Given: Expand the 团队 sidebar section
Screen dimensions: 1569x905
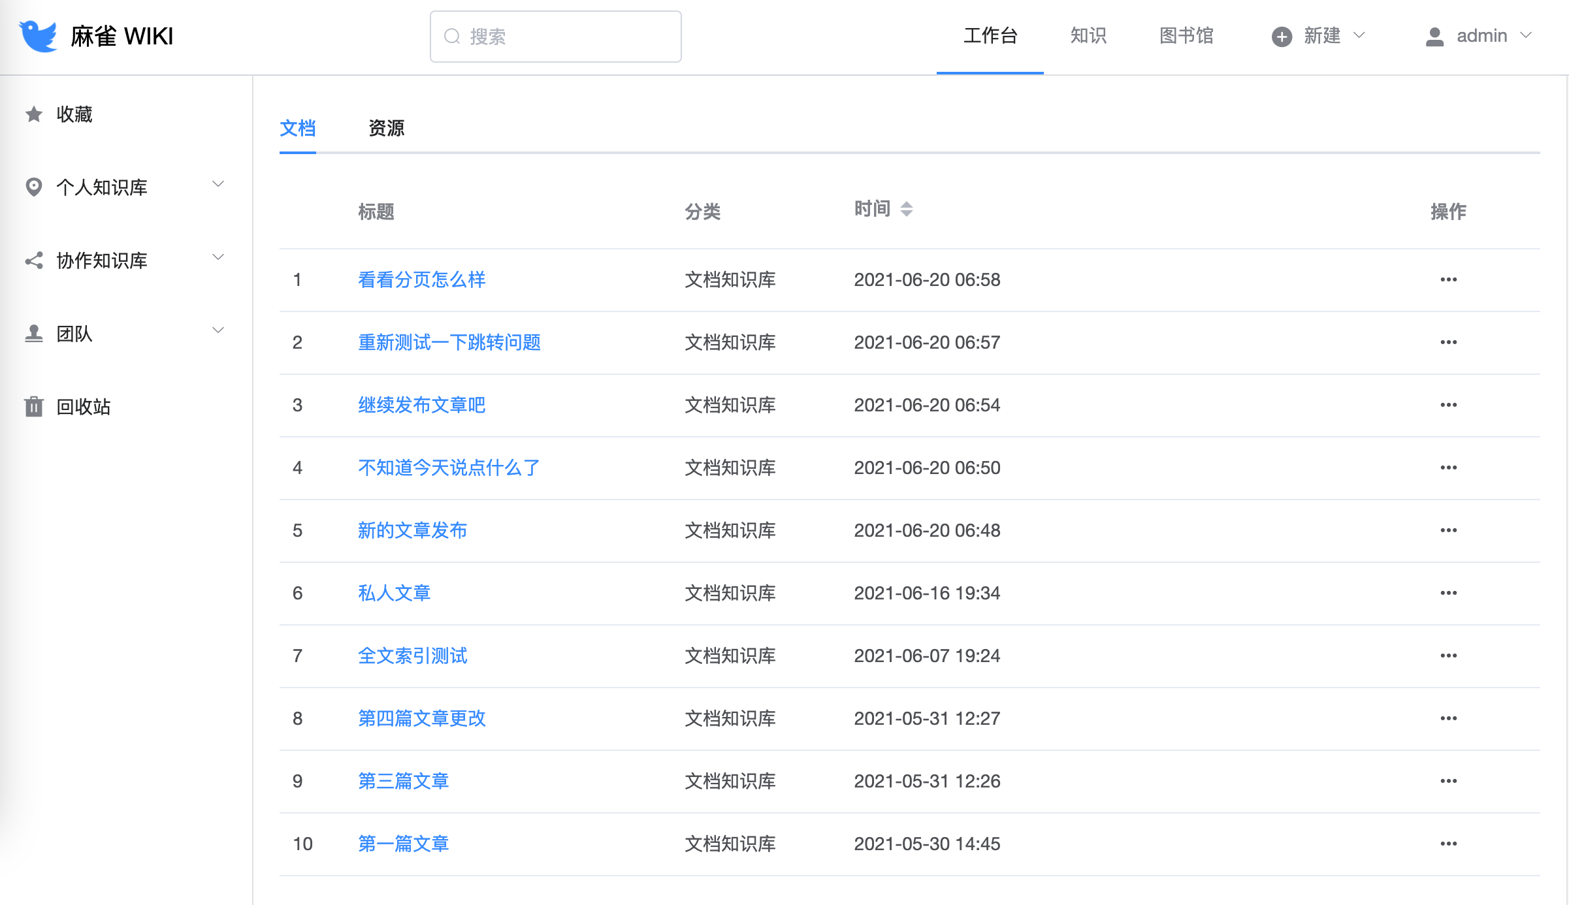Looking at the screenshot, I should pos(218,331).
